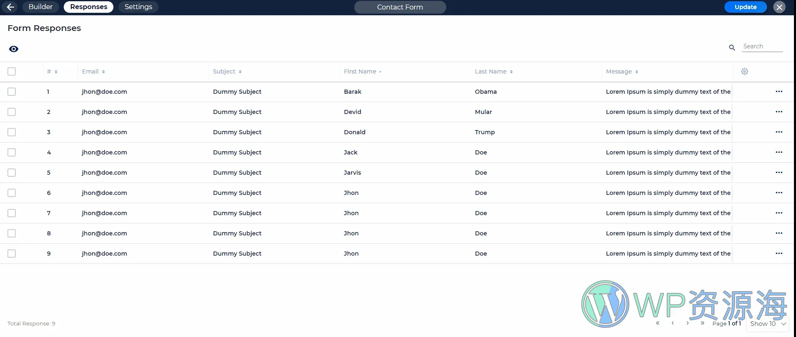Click the search magnifier icon

[732, 48]
